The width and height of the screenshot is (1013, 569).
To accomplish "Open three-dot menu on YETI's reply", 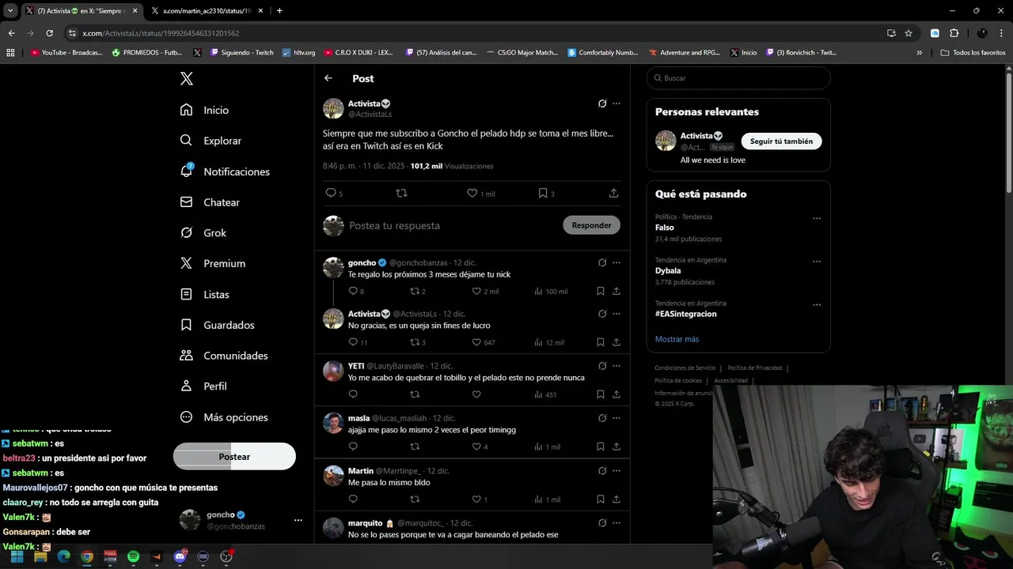I will click(617, 366).
